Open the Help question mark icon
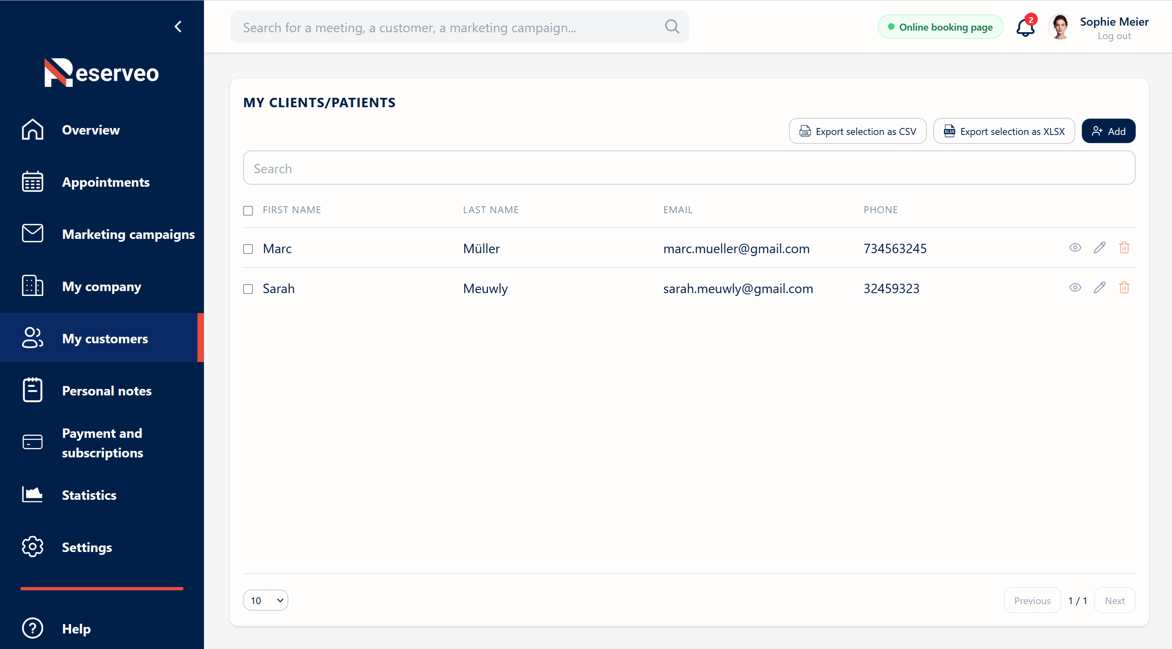Screen dimensions: 1172x649 tap(32, 628)
